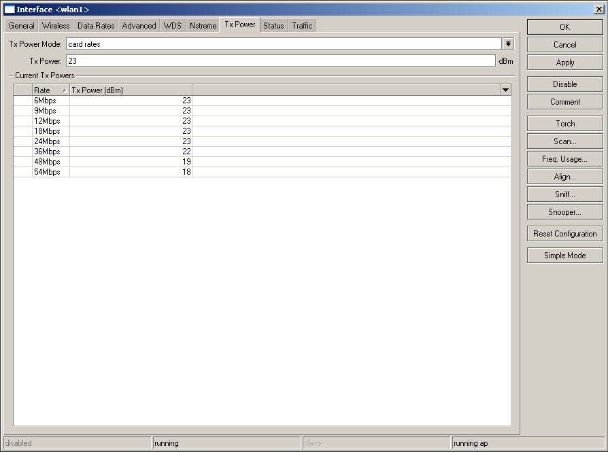This screenshot has width=608, height=452.
Task: Switch to the Wireless tab
Action: [56, 26]
